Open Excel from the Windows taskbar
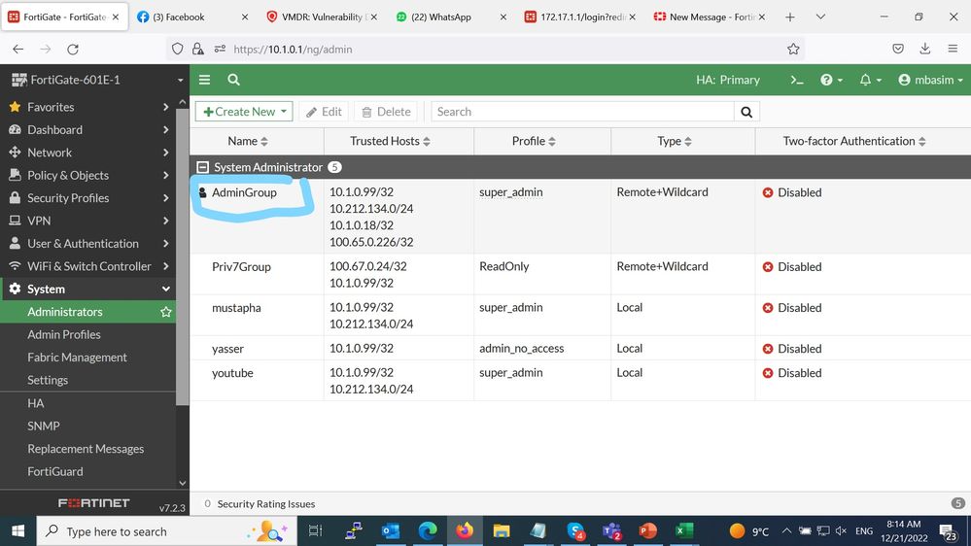This screenshot has height=546, width=971. pos(683,531)
